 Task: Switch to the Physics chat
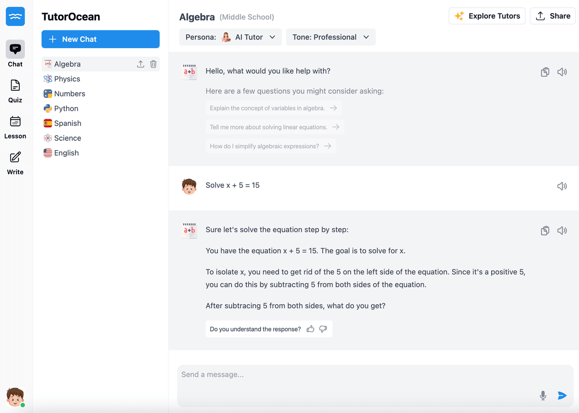[x=68, y=78]
